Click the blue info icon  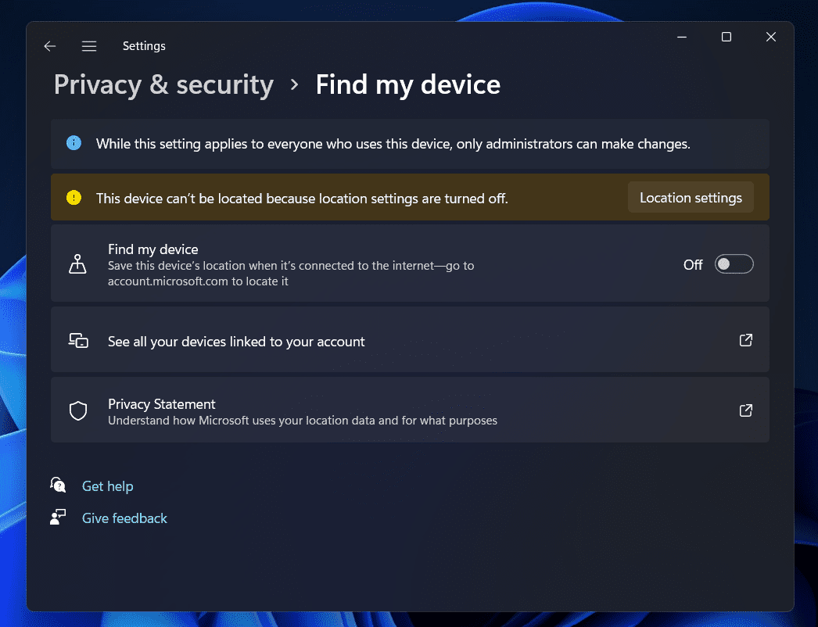(74, 143)
